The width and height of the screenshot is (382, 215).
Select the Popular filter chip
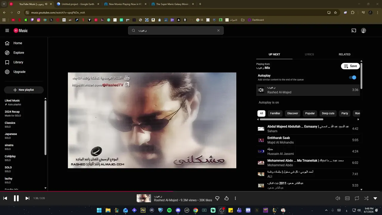310,113
